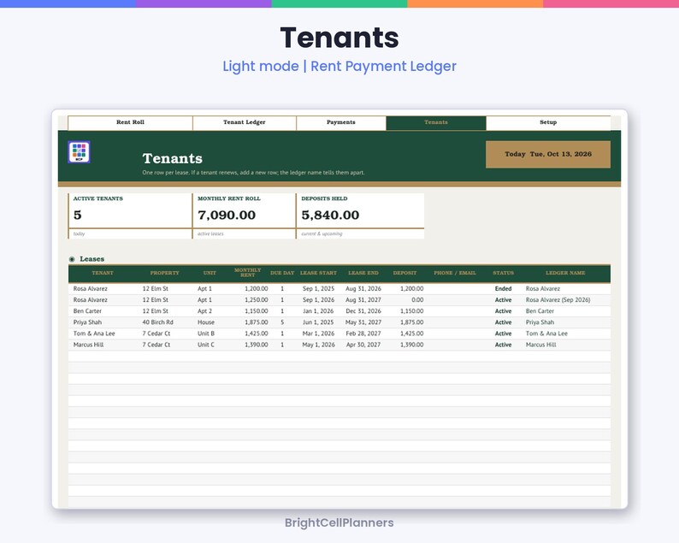Select tenant cell Marcus Hill
Image resolution: width=679 pixels, height=543 pixels.
pos(88,345)
